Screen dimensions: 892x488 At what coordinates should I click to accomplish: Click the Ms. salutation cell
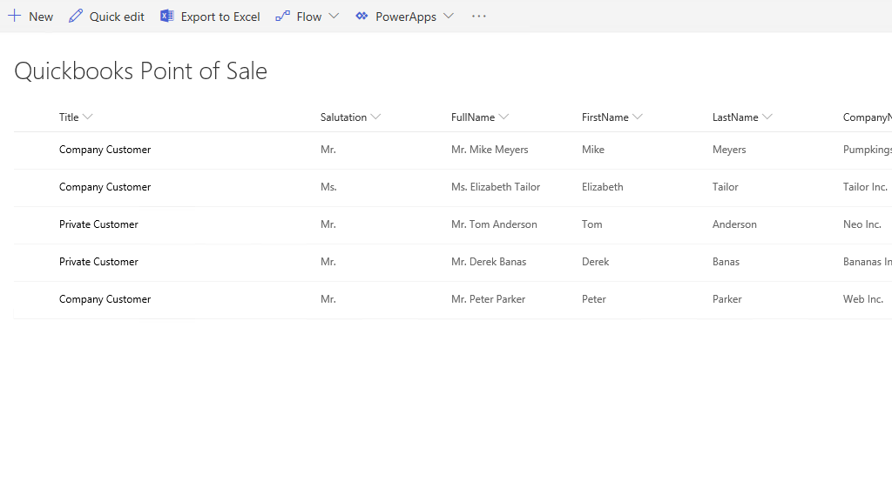tap(328, 187)
